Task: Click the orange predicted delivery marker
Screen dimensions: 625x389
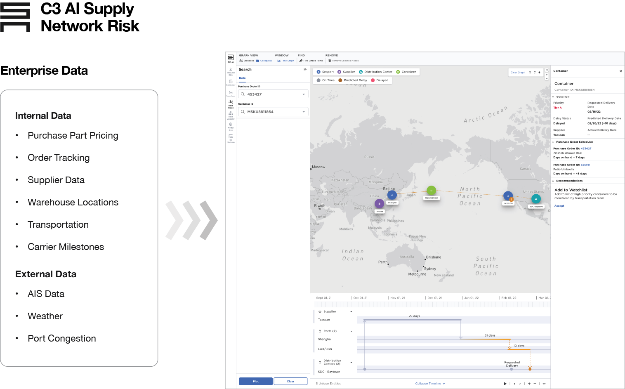Action: click(530, 369)
